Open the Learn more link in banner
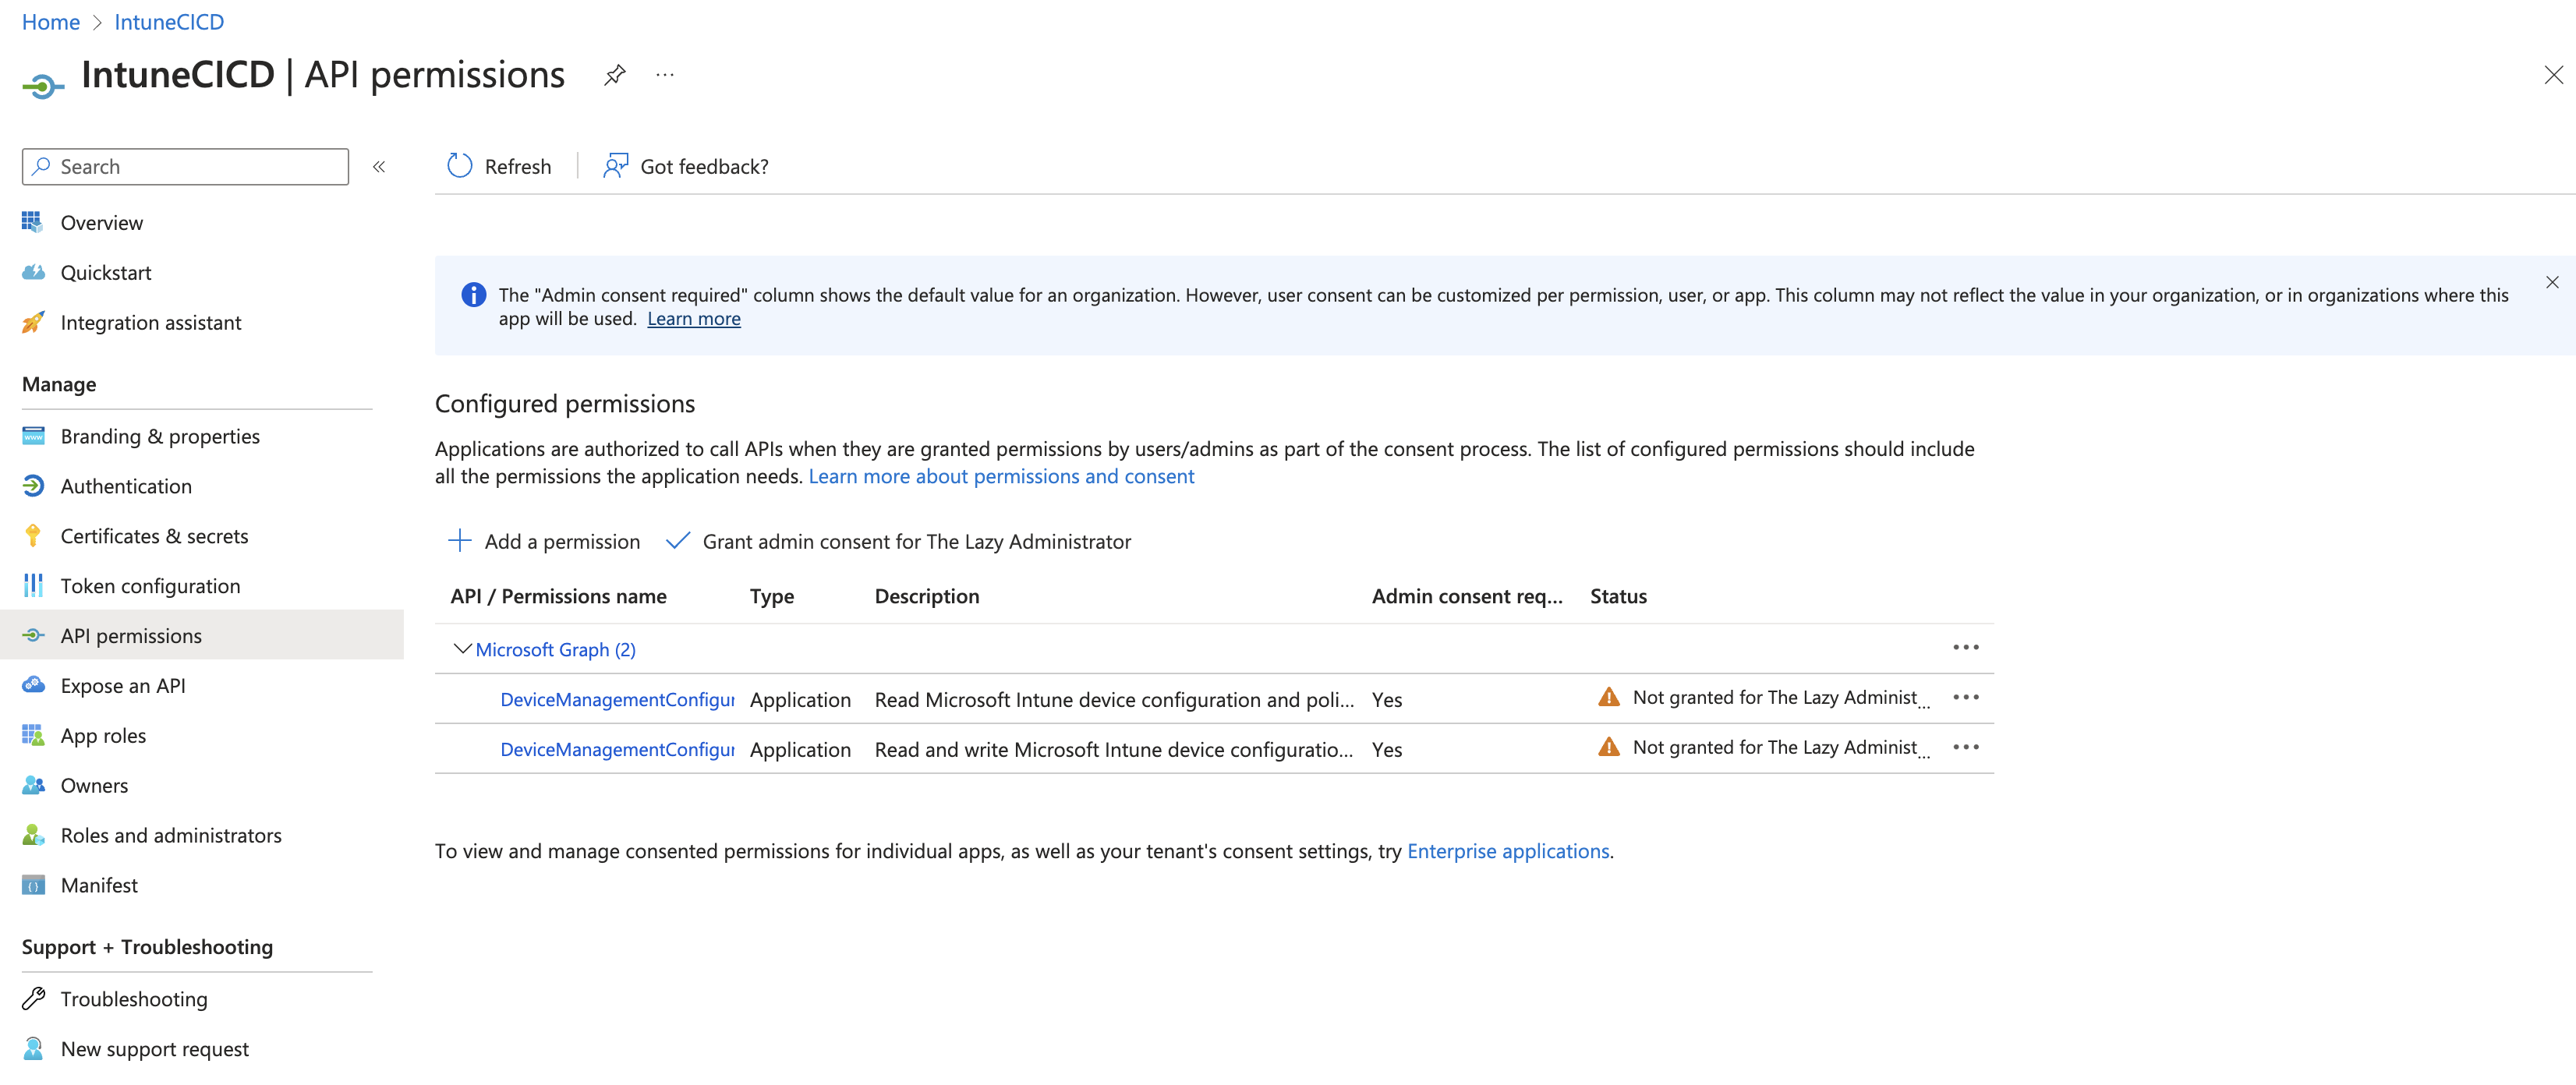 [693, 319]
